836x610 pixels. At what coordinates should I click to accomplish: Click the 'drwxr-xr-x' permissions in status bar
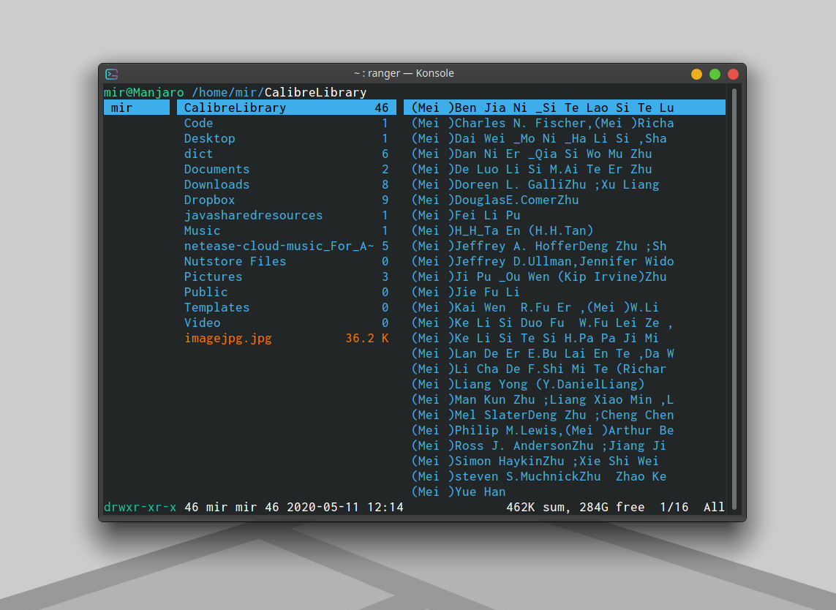point(140,507)
